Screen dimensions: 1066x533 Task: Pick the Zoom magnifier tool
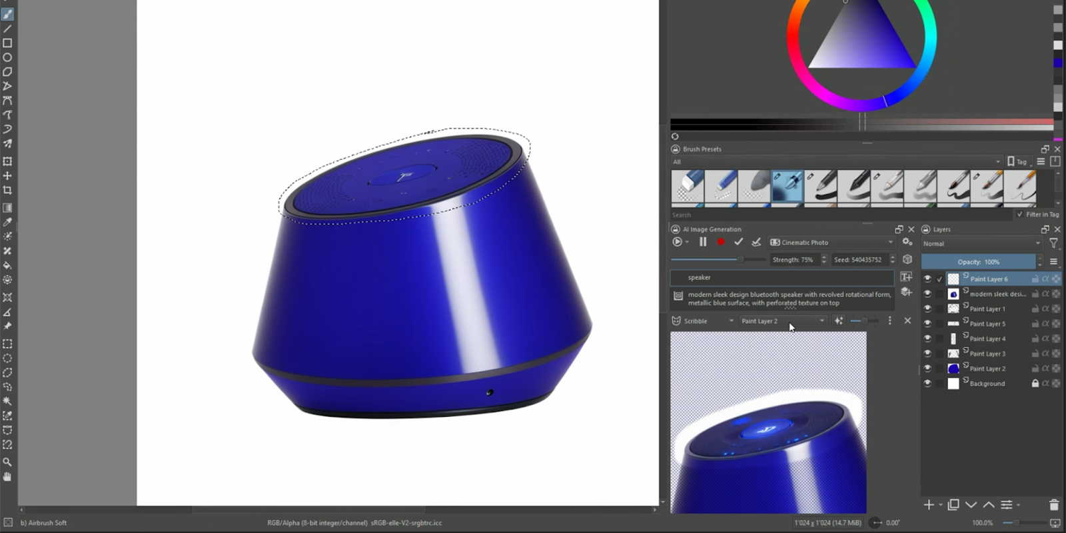[x=7, y=462]
